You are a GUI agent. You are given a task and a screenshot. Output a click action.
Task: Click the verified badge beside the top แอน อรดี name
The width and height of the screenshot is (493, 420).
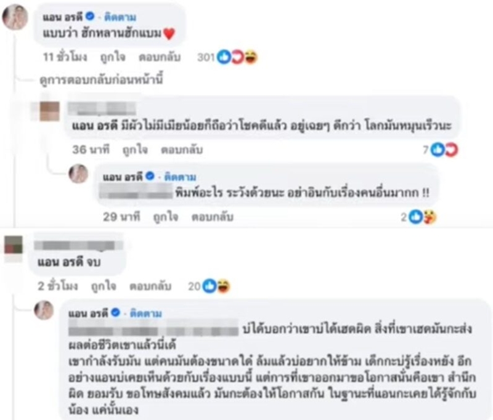click(90, 16)
